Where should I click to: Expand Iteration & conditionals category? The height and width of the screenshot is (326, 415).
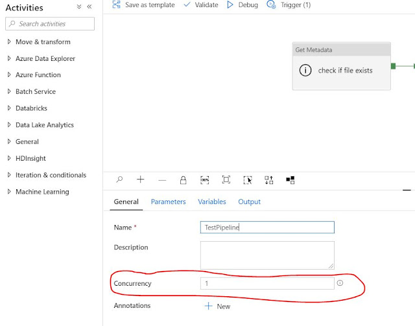[x=9, y=175]
